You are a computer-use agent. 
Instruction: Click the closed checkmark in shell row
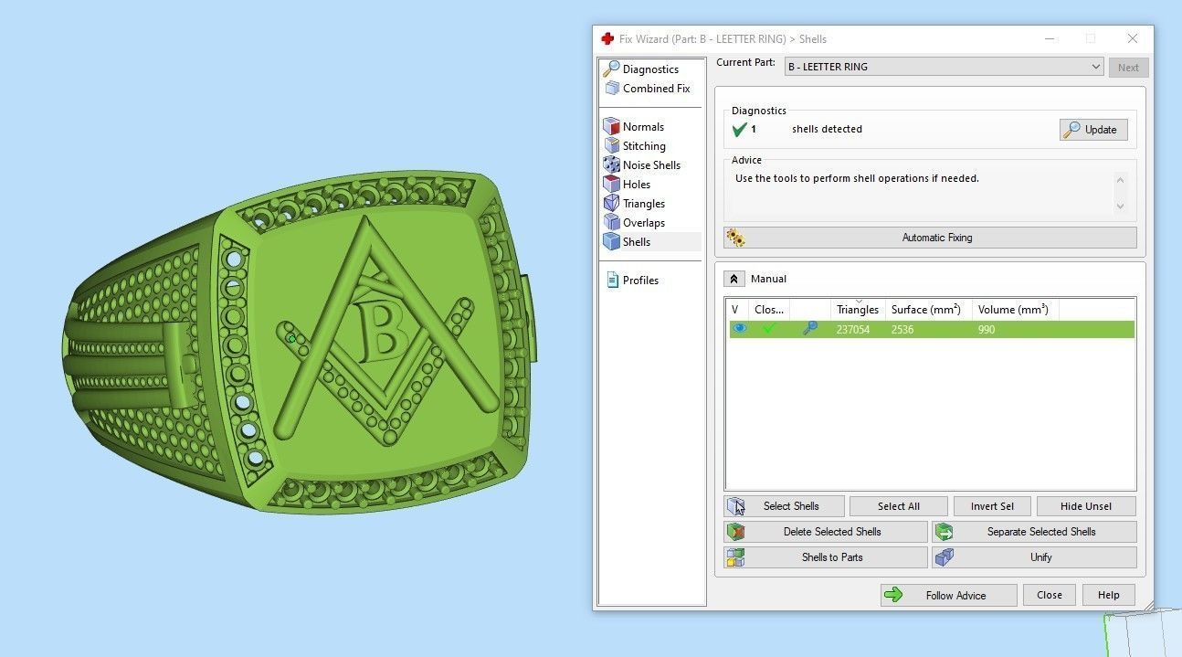[x=769, y=329]
